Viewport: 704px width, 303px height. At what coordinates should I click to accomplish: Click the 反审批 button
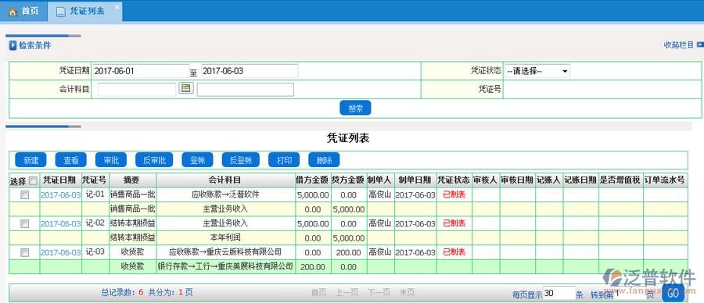pos(154,160)
